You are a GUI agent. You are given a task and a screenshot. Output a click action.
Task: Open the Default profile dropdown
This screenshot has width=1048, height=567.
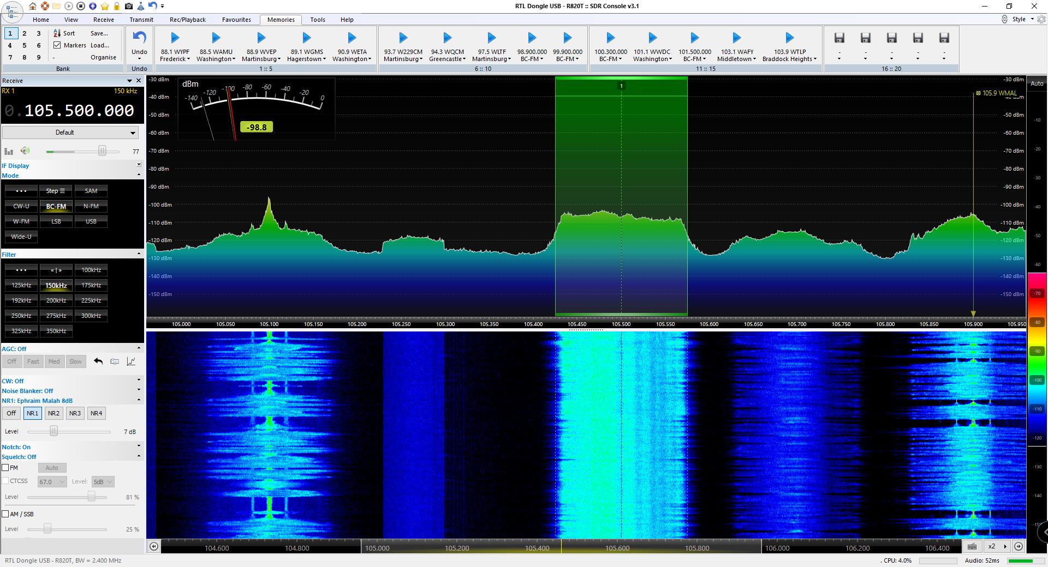coord(70,132)
